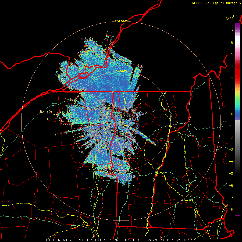
Task: Click the 3 dB tick on legend
Action: tap(232, 78)
